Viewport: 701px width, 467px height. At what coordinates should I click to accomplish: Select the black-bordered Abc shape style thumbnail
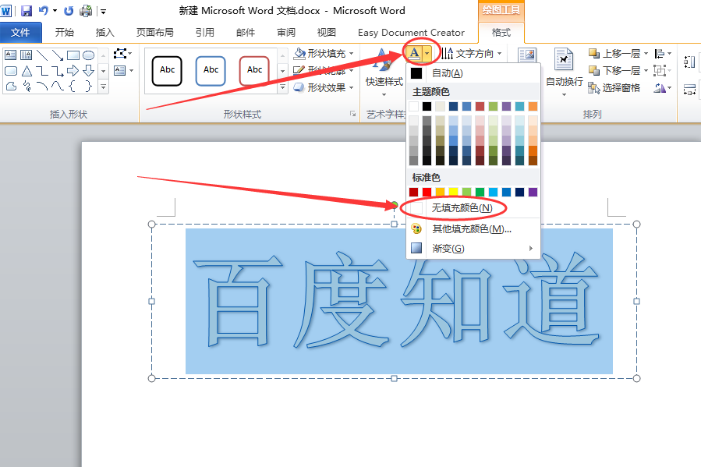click(x=167, y=71)
